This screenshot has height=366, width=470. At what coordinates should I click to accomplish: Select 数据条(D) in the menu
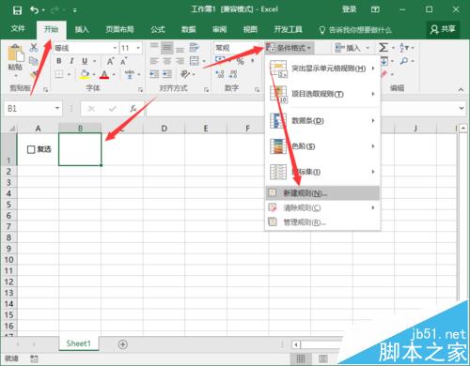tap(322, 121)
